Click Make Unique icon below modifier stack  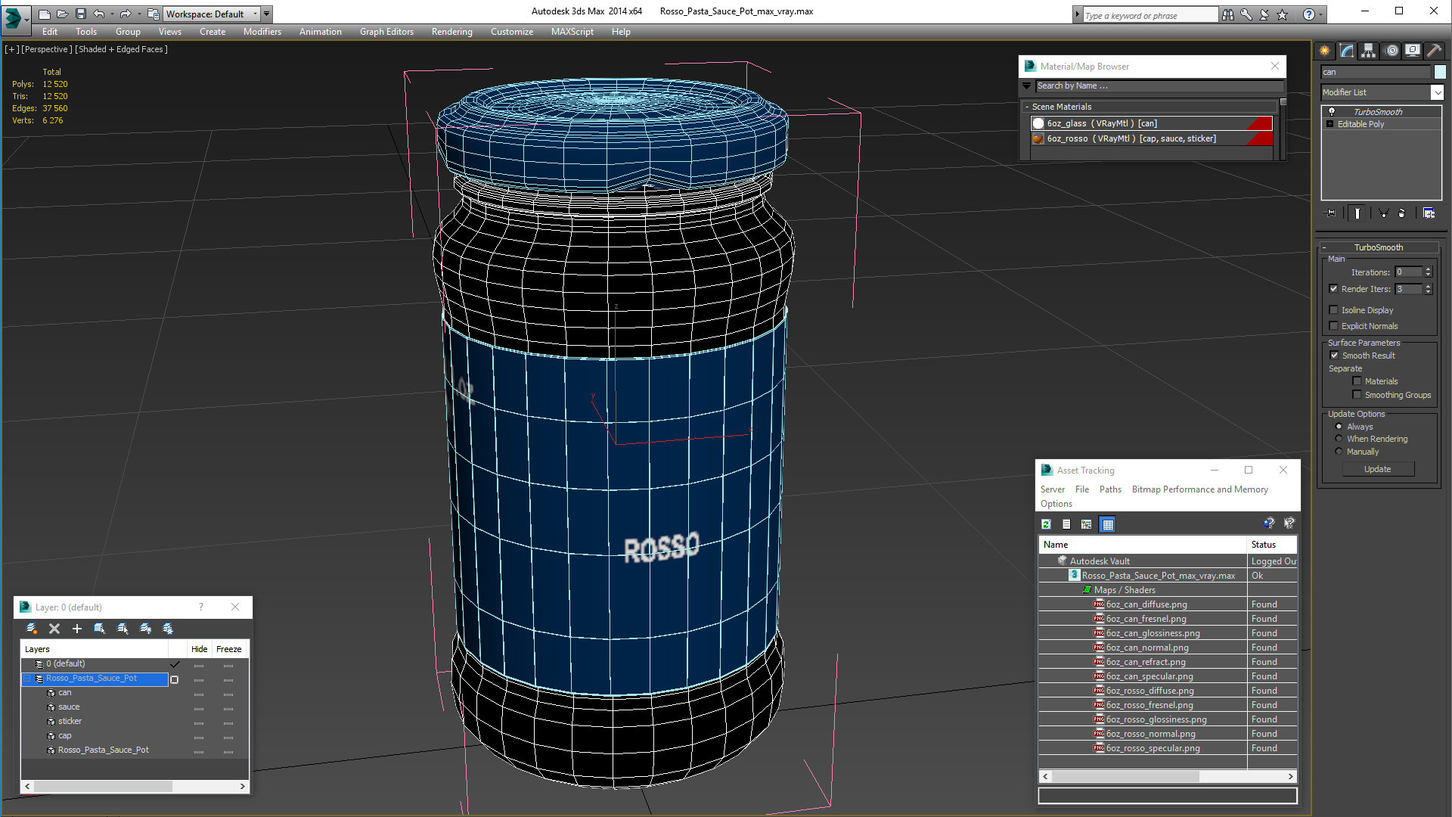1383,213
